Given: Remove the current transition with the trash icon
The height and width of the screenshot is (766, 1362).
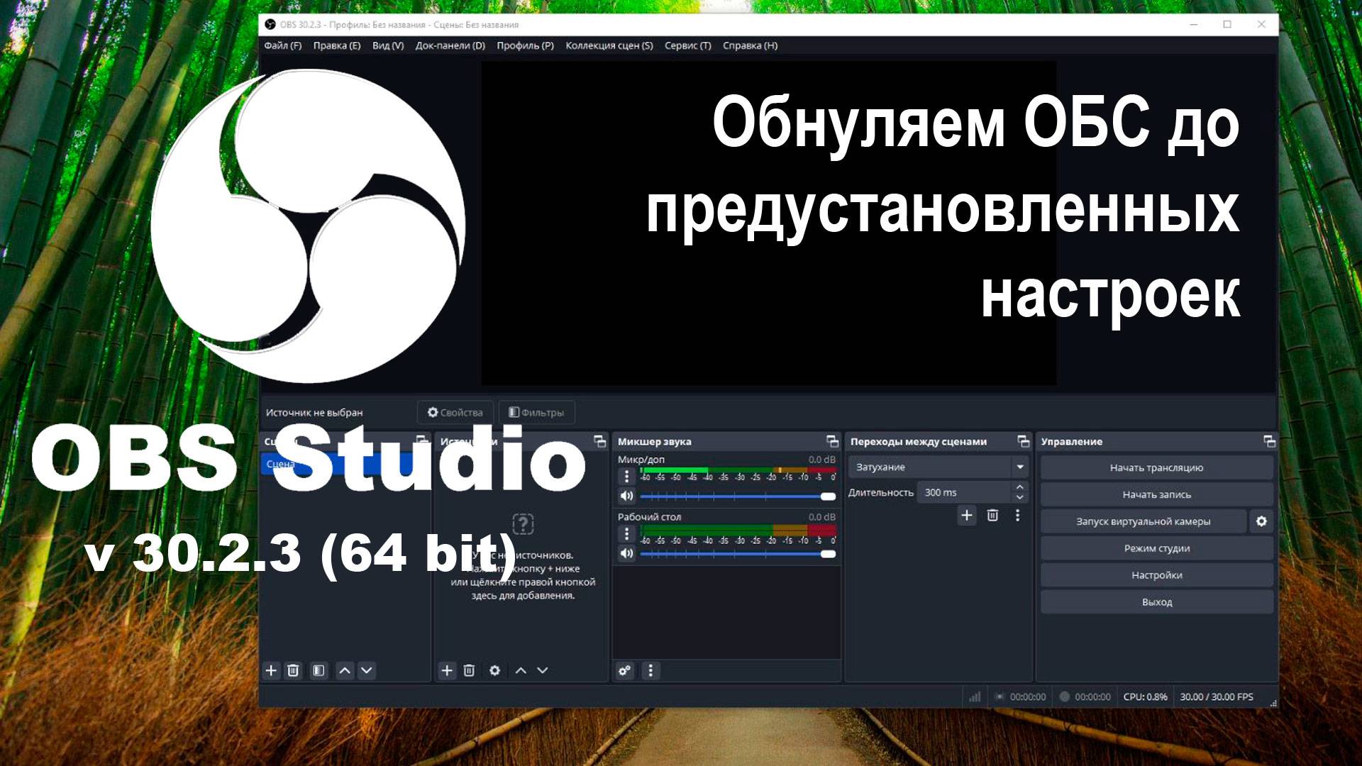Looking at the screenshot, I should coord(991,516).
